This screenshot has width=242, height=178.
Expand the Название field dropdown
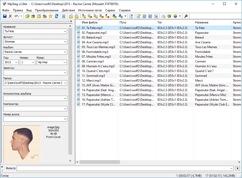pos(65,31)
